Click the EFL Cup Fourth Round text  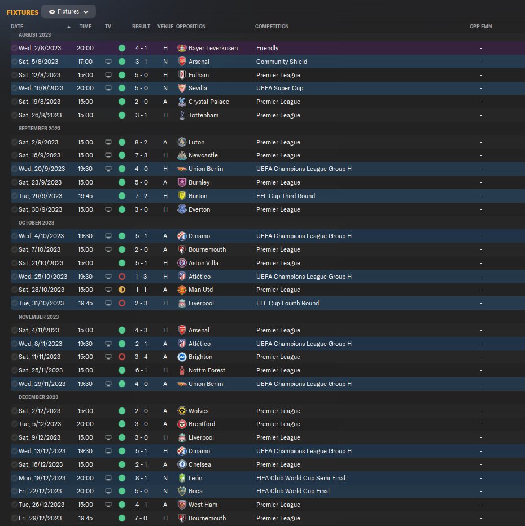[x=287, y=303]
